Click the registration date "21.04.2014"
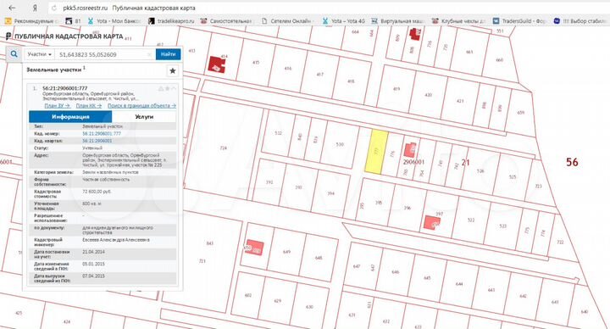Image resolution: width=610 pixels, height=329 pixels. coord(93,252)
